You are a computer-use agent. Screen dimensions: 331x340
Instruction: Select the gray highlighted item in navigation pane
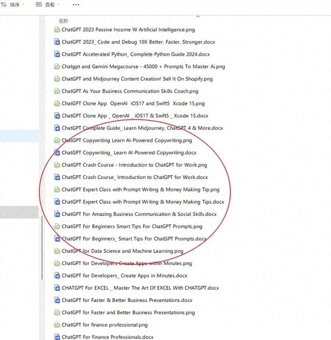19,212
